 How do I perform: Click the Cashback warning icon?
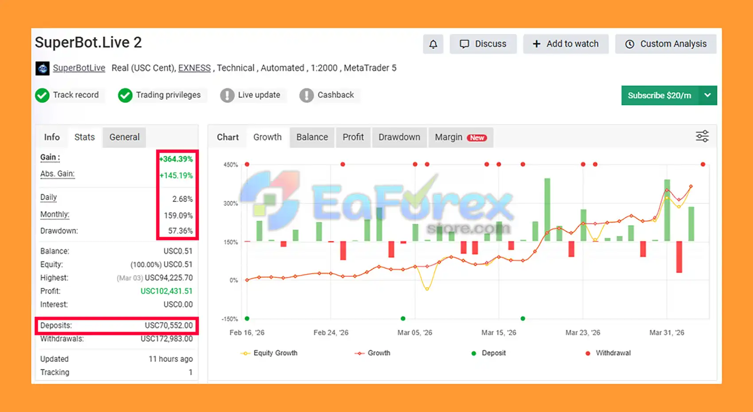point(306,95)
